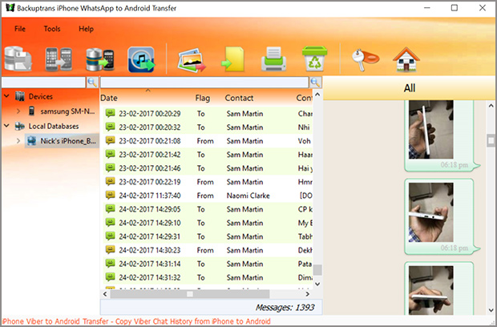Open the second phone photo with 06:18 pm stamp
This screenshot has height=327, width=497.
click(430, 212)
